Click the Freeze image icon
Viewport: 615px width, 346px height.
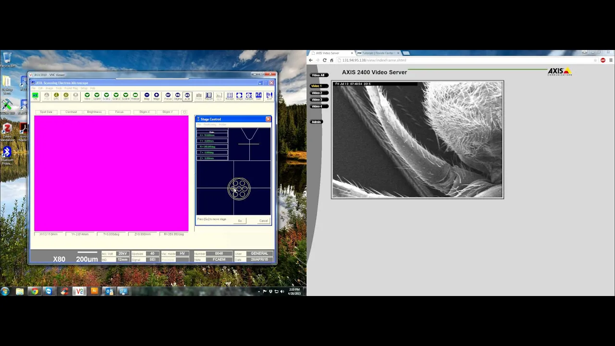(135, 97)
